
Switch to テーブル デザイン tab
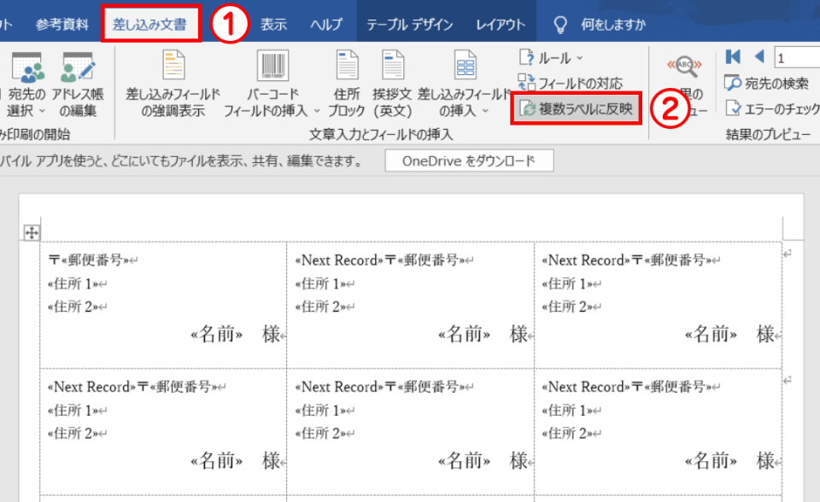coord(409,25)
